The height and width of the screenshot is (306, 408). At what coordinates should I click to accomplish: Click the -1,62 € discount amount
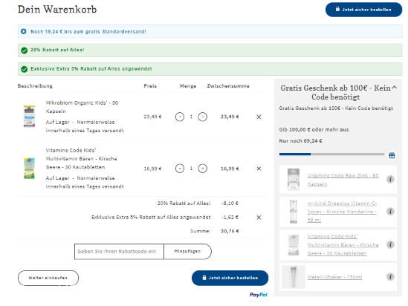coord(230,217)
